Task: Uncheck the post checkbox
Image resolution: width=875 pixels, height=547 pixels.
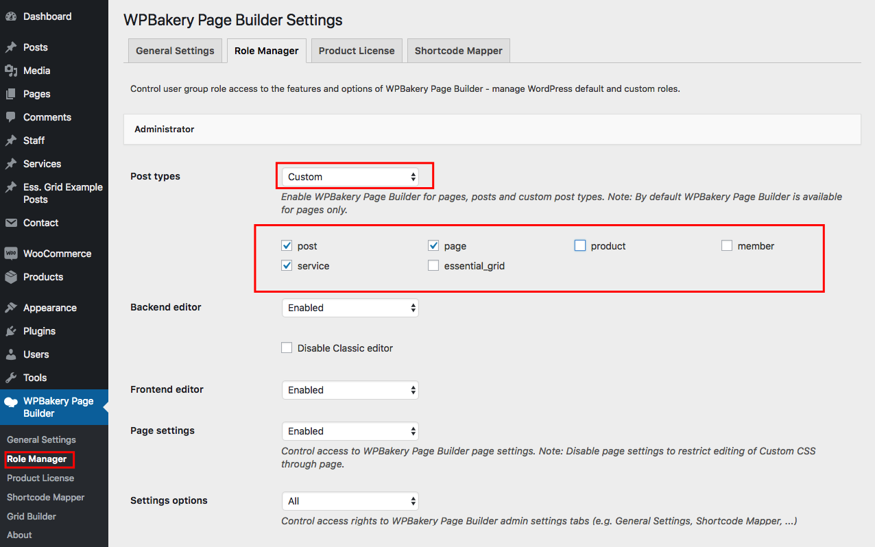Action: (287, 245)
